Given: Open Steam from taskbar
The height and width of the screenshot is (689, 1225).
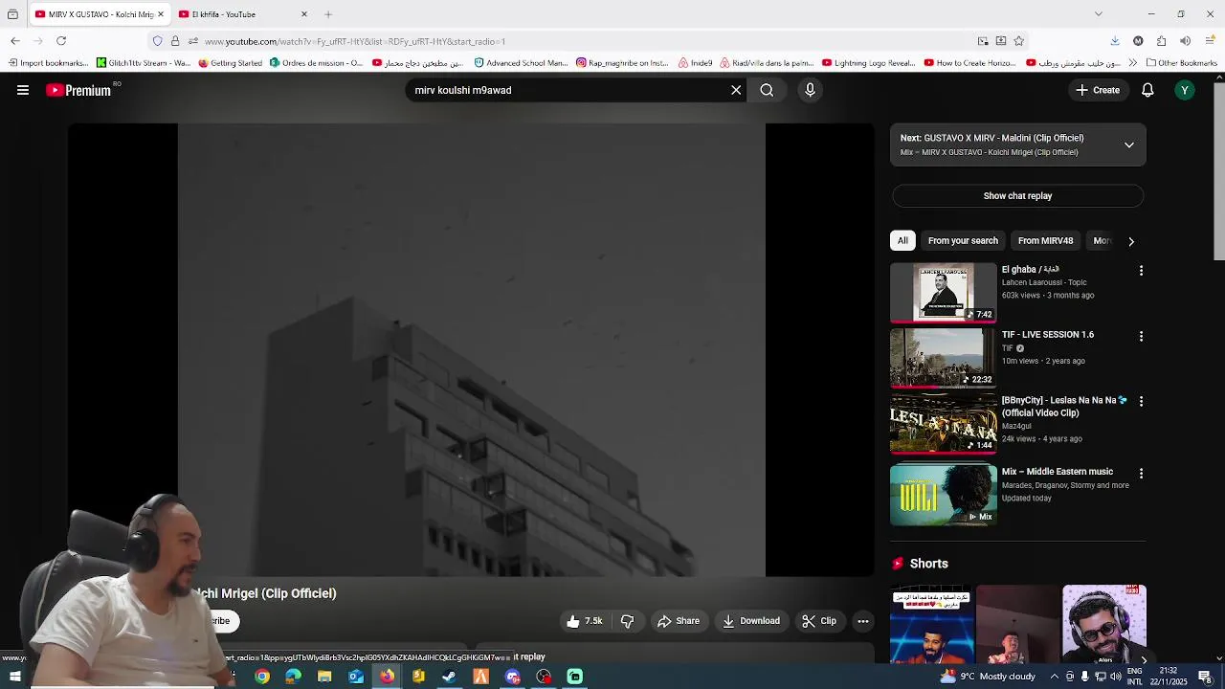Looking at the screenshot, I should coord(449,677).
